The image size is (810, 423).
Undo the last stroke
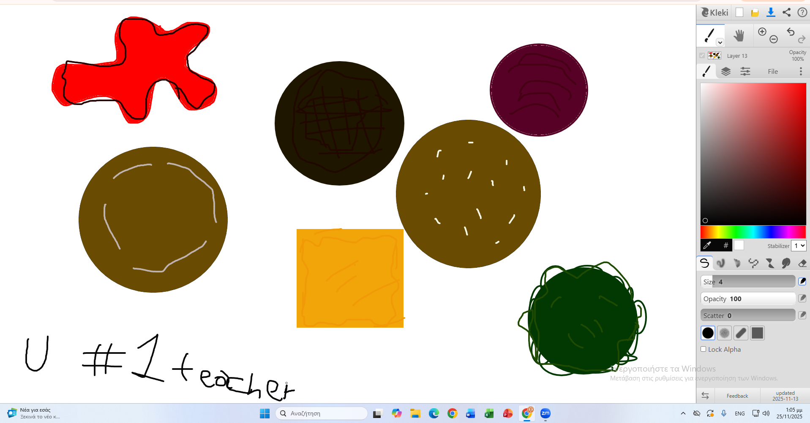(791, 32)
